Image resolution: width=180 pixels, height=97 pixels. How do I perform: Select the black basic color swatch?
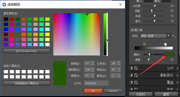6,19
